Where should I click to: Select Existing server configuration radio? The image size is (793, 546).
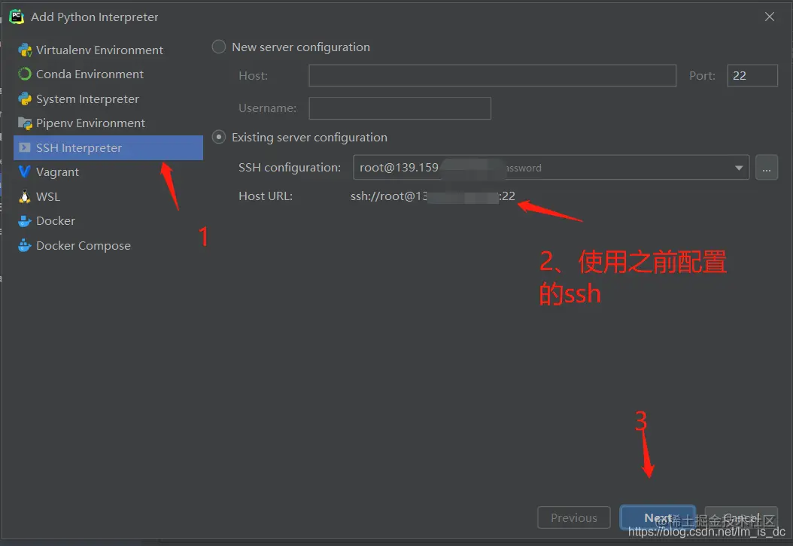click(x=218, y=137)
